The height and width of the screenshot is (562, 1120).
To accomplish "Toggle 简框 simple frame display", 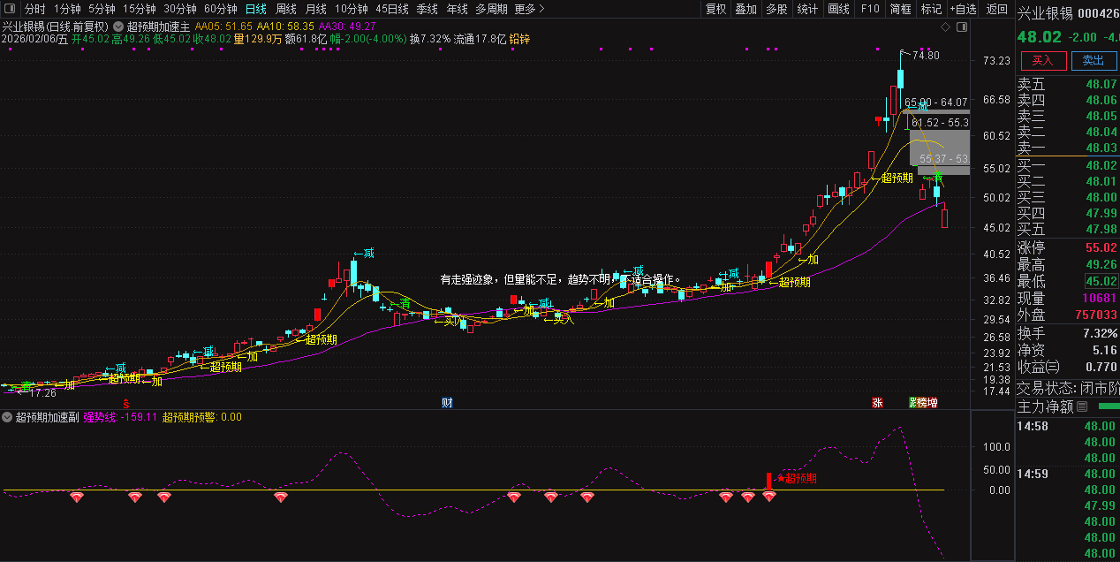I will [902, 9].
